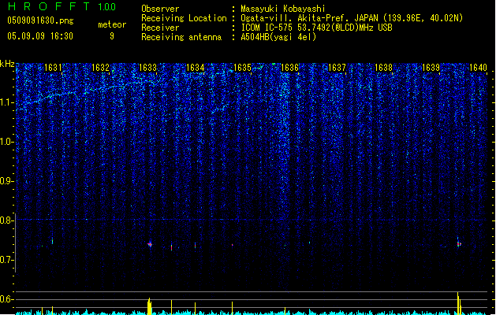Click the 0.6 kHz axis label
The height and width of the screenshot is (315, 496).
(x=6, y=299)
